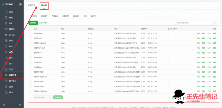The height and width of the screenshot is (108, 222).
Task: Click the panel logo shield icon top-left
Action: tap(3, 4)
